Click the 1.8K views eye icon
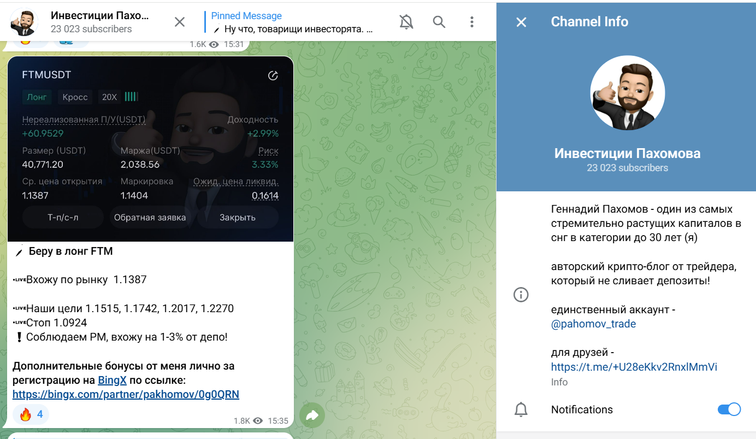 pos(258,421)
